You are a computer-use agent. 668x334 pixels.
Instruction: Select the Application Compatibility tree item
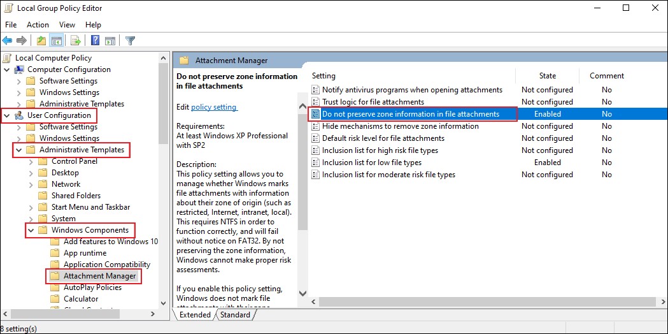coord(107,265)
